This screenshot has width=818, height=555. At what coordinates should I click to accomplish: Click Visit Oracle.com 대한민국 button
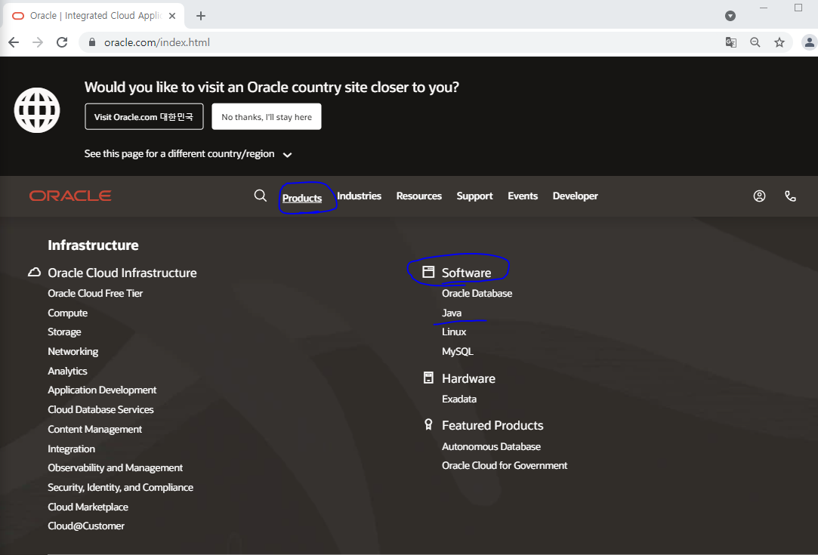coord(144,116)
